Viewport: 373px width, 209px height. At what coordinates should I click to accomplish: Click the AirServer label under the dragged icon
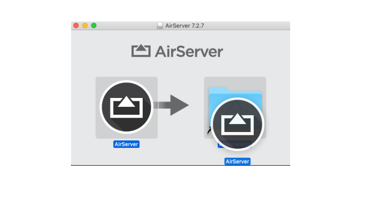tap(237, 161)
